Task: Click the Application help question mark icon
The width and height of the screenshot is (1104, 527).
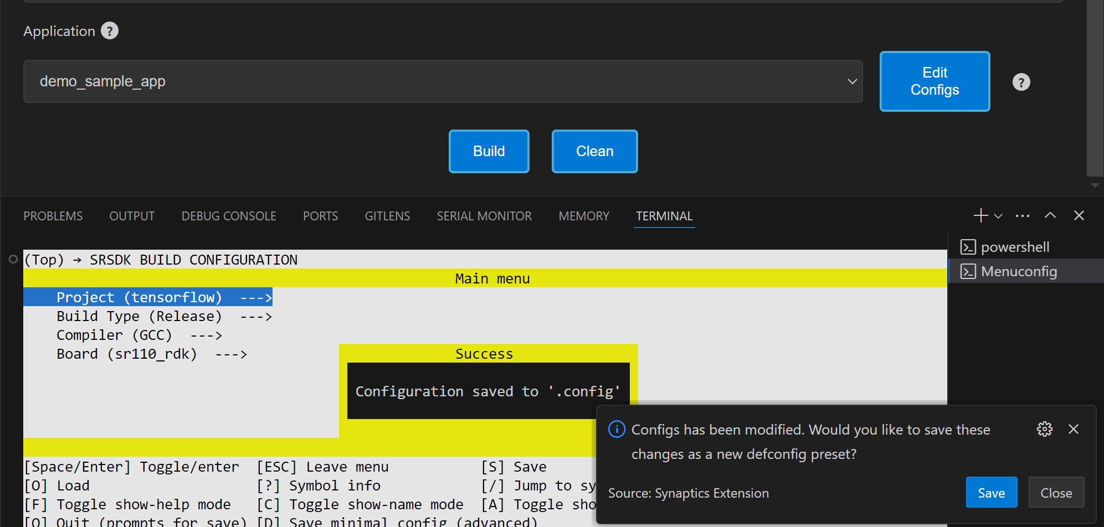Action: tap(110, 31)
